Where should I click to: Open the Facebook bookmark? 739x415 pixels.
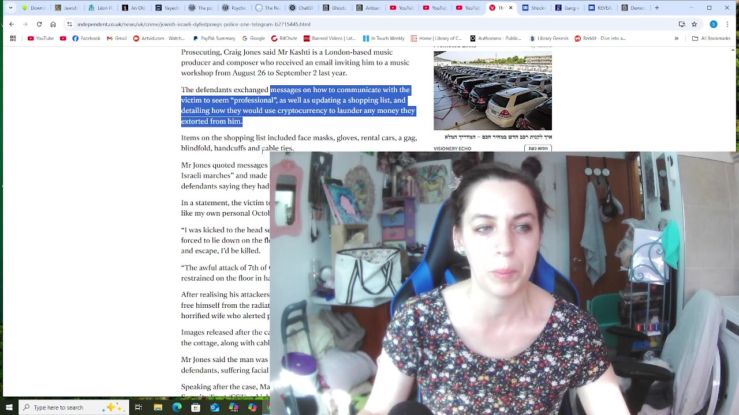[x=86, y=39]
